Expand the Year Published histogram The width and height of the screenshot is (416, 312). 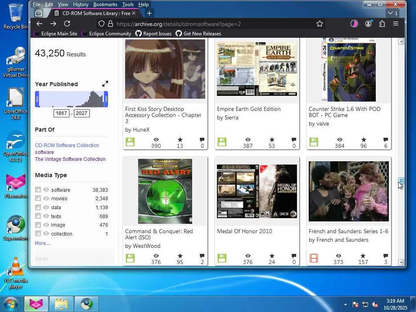tap(105, 84)
